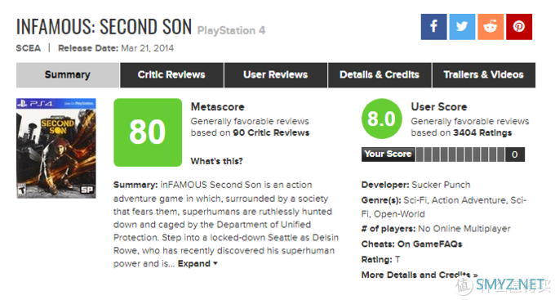Open the User Reviews tab
The image size is (555, 300).
pos(276,75)
